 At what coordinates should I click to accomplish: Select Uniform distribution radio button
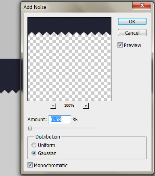pyautogui.click(x=34, y=145)
